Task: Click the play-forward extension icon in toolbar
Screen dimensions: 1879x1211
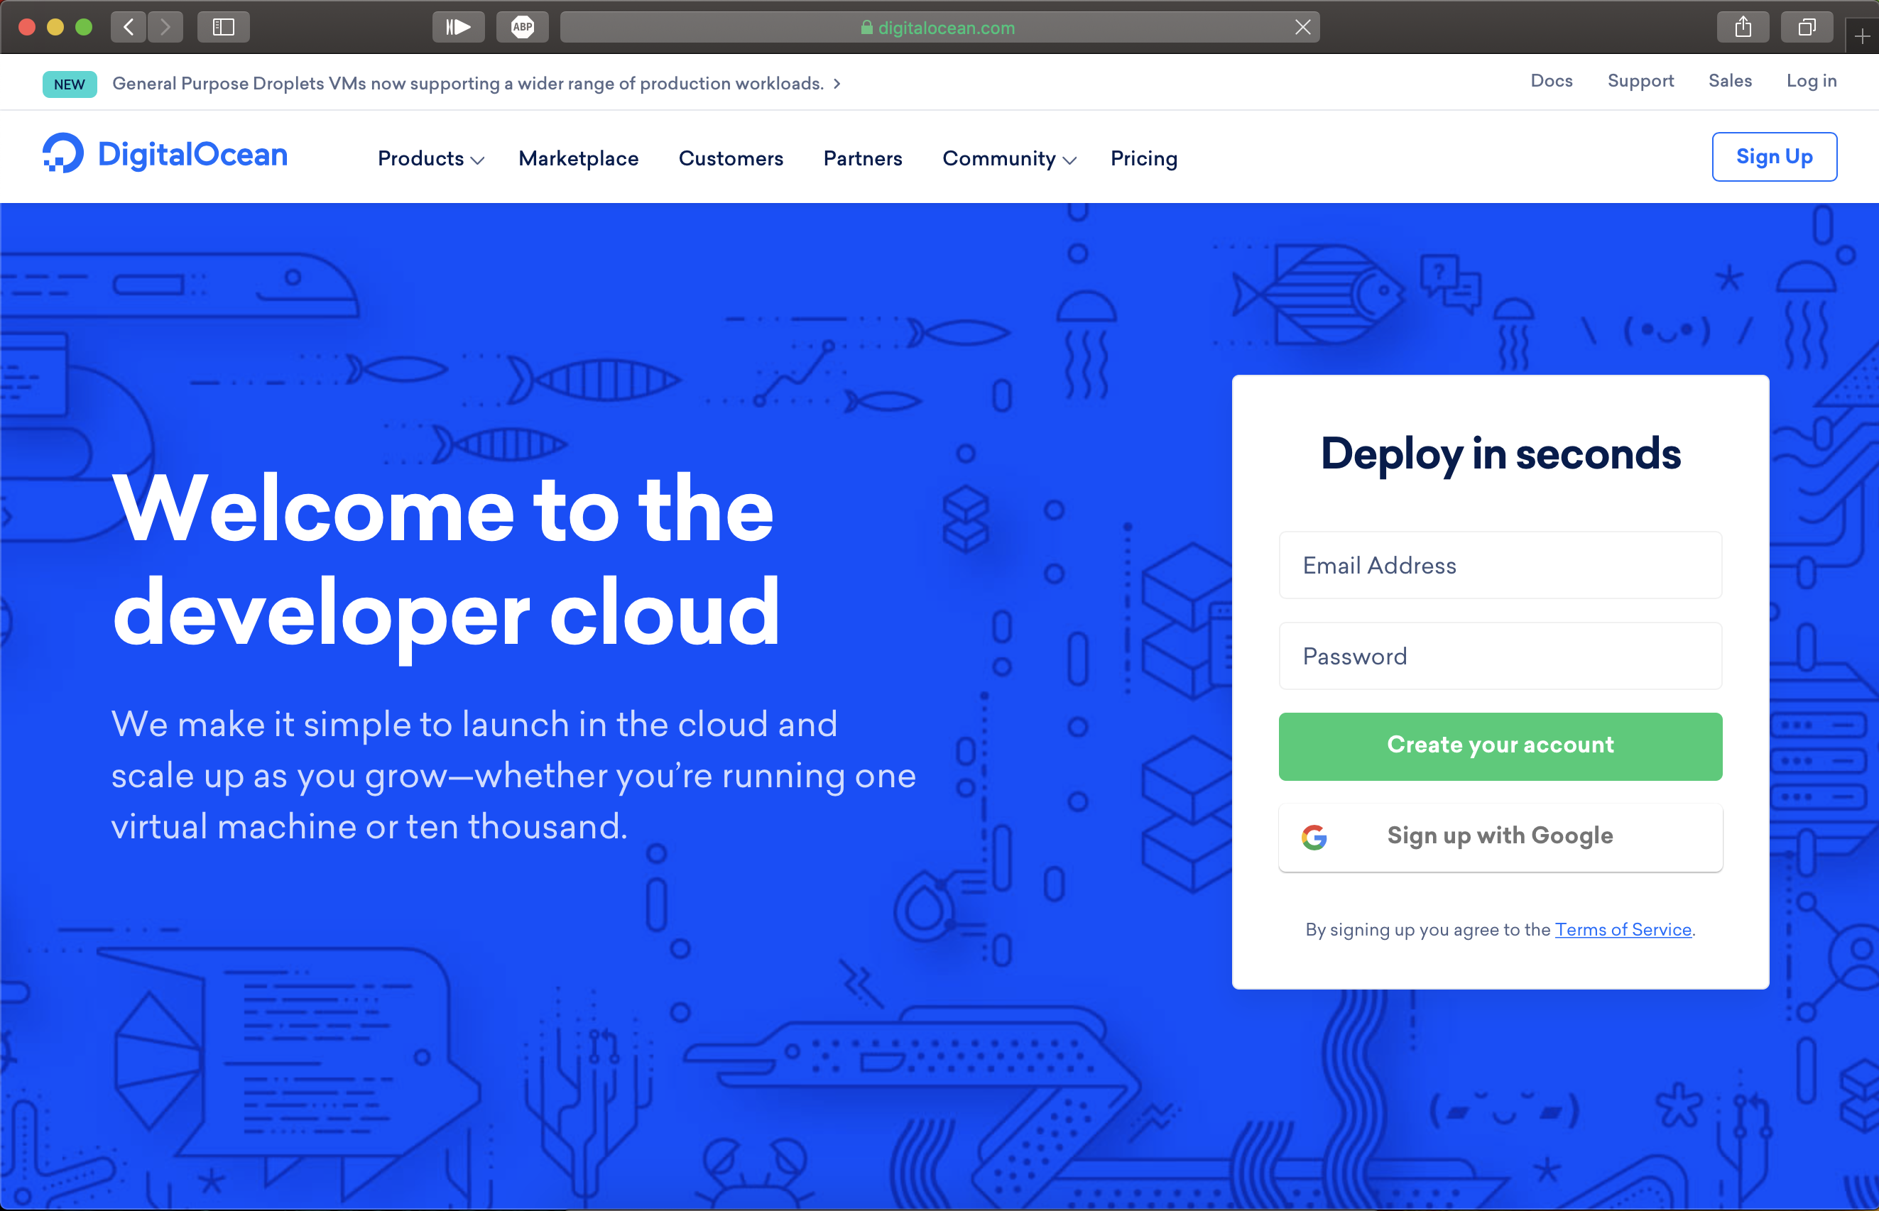Action: 459,28
